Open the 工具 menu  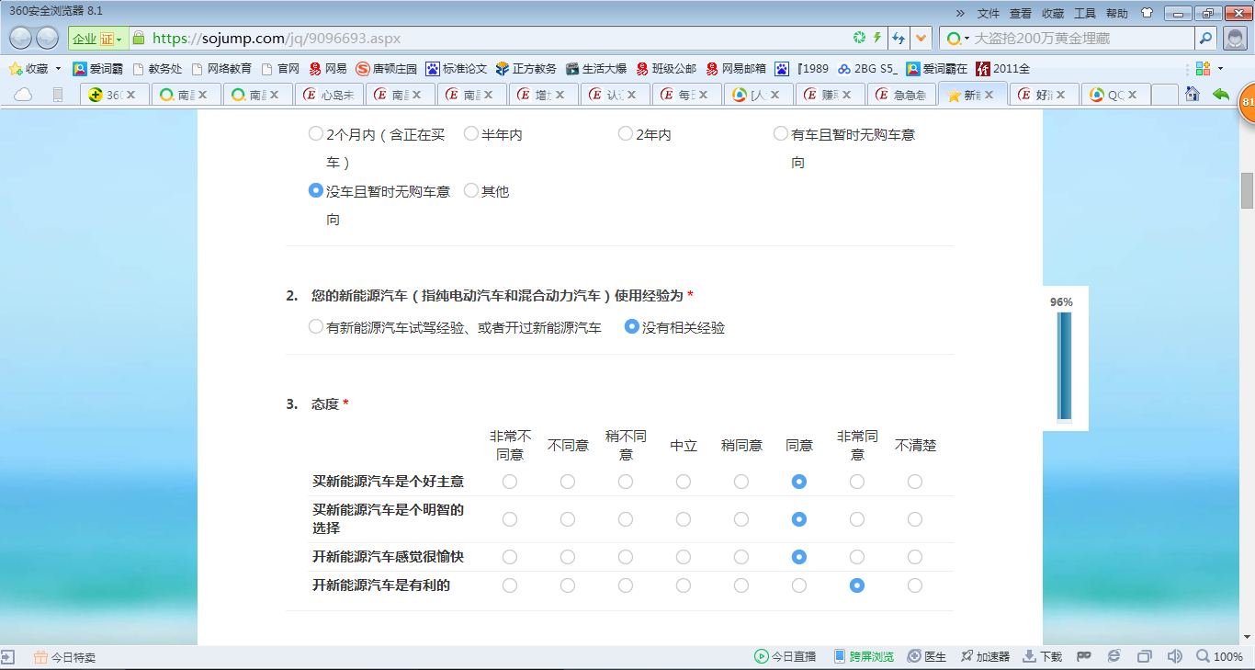click(1085, 13)
